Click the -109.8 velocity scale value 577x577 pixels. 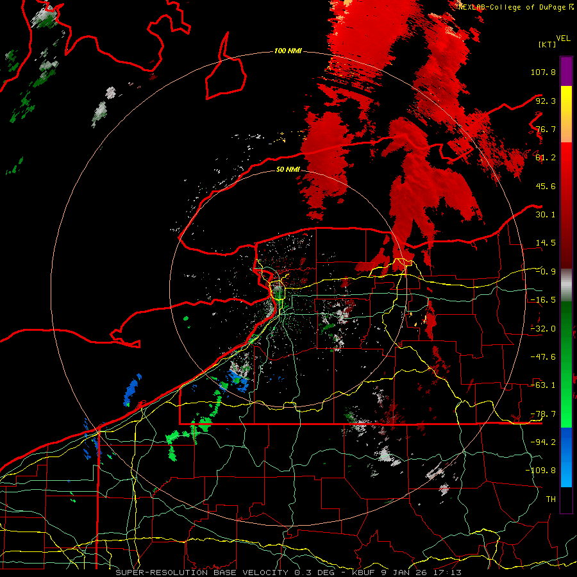(x=540, y=471)
